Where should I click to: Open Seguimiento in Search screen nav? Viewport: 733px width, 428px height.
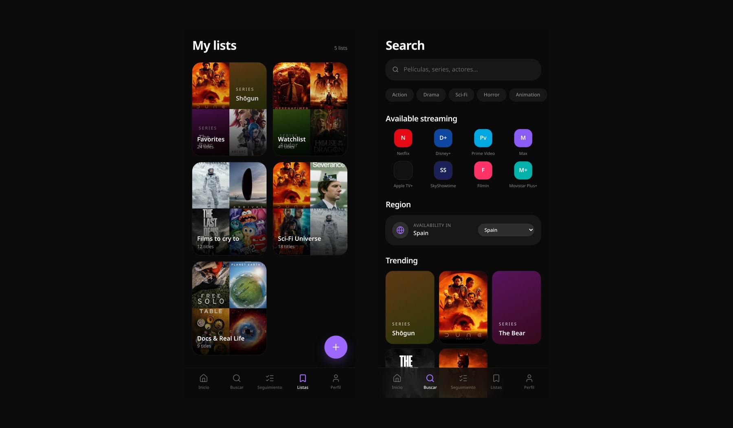[463, 382]
